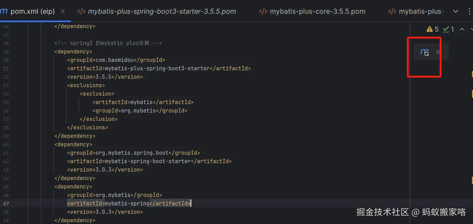Image resolution: width=473 pixels, height=224 pixels.
Task: Click line number 67 in the gutter
Action: tap(6, 204)
